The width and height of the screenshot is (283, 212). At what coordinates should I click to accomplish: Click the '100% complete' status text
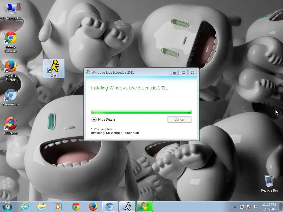coord(102,129)
